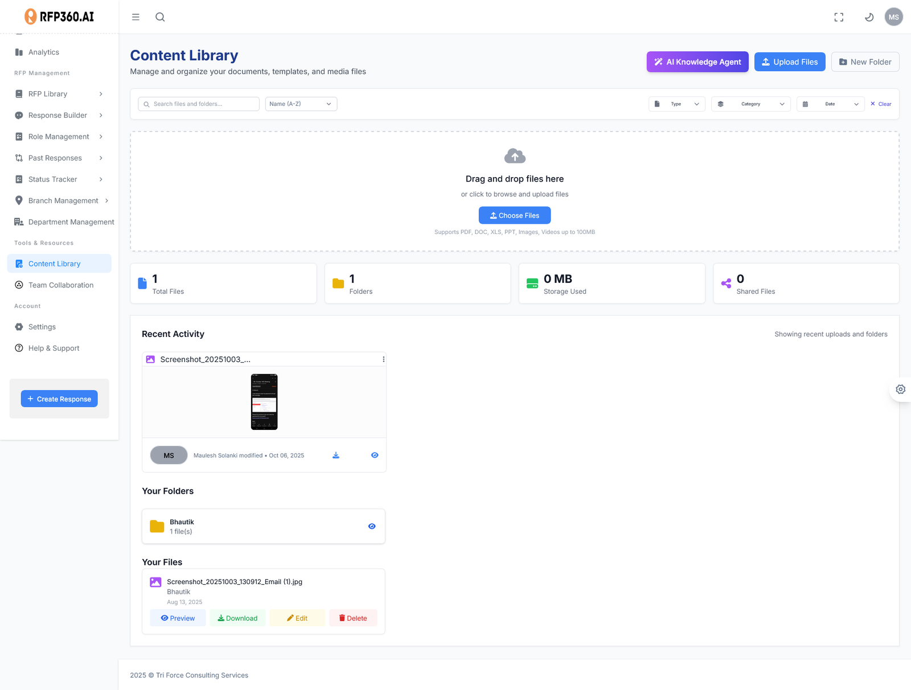This screenshot has width=911, height=690.
Task: Download the recent screenshot via the download icon
Action: point(336,455)
